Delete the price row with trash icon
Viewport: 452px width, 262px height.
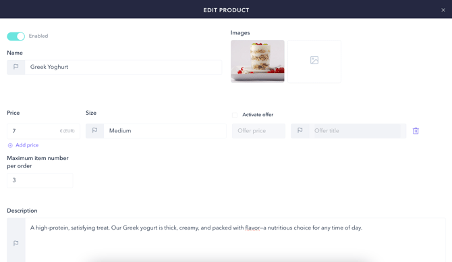point(416,131)
